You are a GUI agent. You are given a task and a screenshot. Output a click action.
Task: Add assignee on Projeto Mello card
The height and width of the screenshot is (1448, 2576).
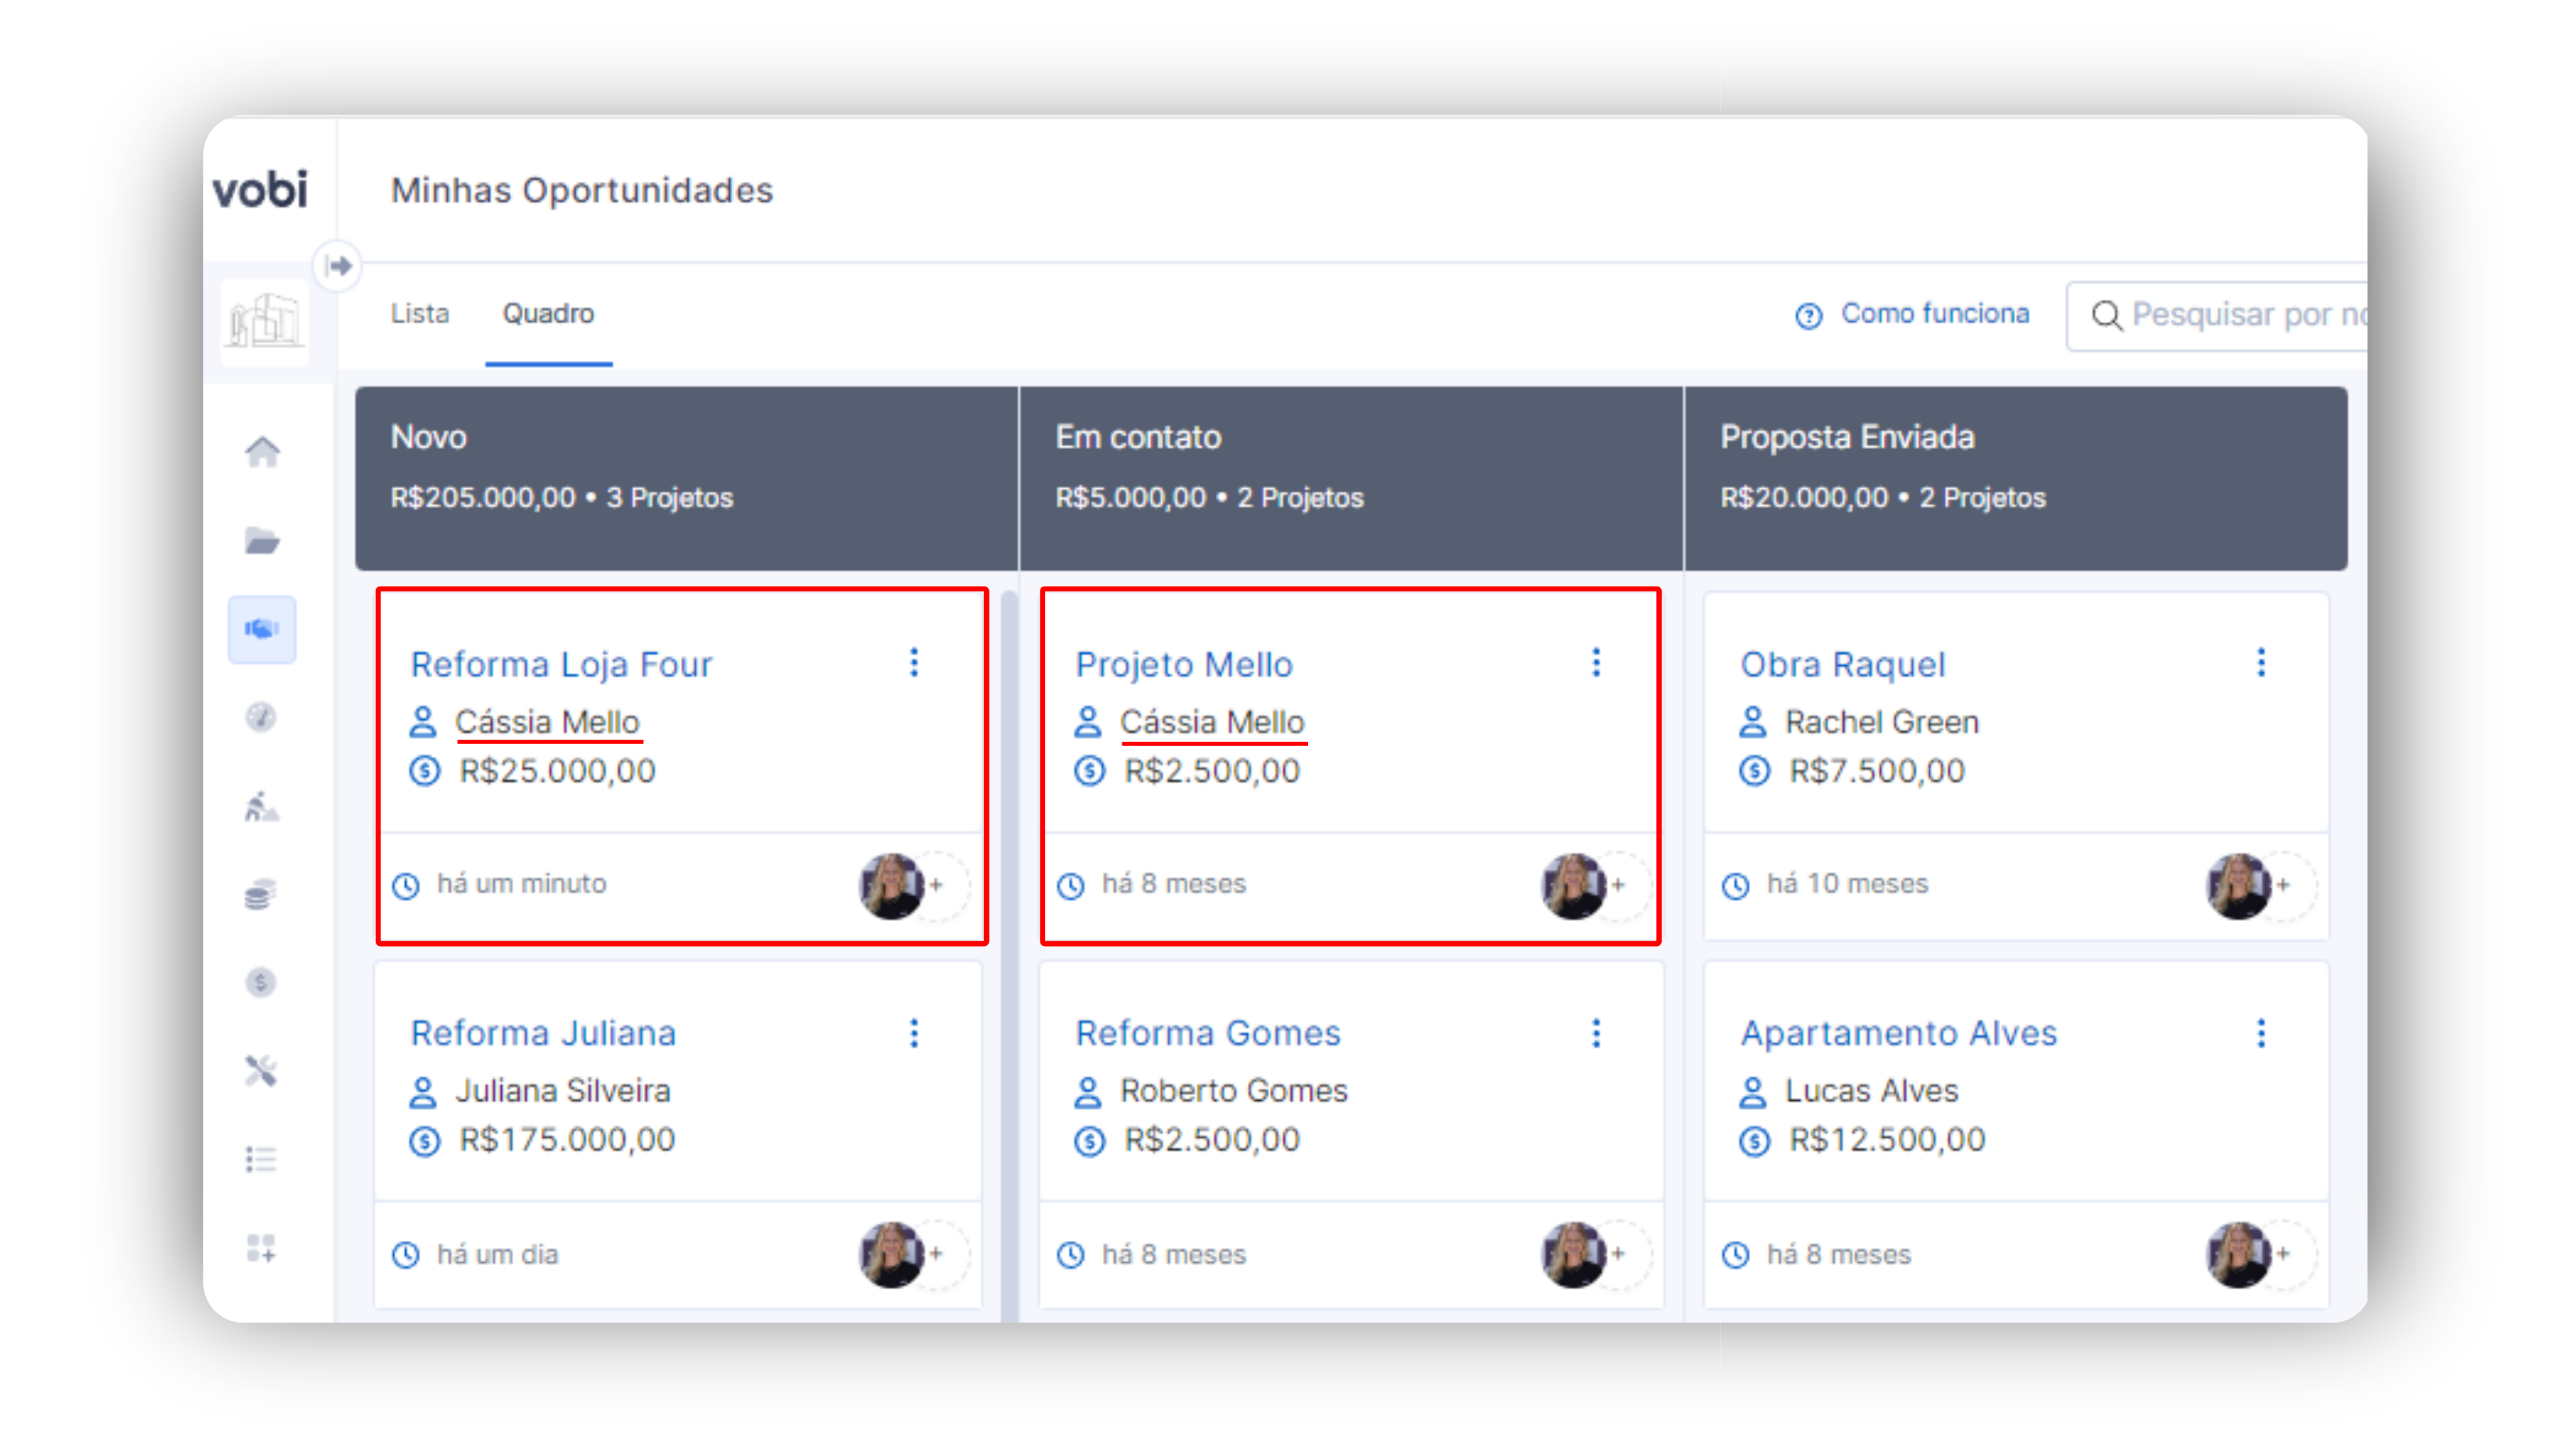tap(1619, 884)
